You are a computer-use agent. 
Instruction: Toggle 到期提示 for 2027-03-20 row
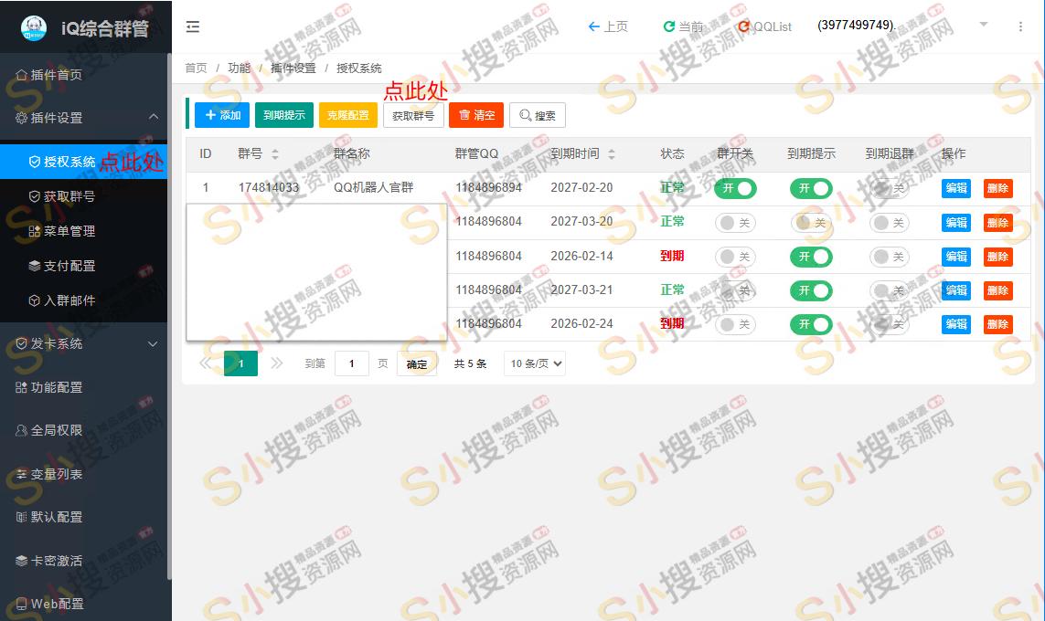pyautogui.click(x=811, y=223)
